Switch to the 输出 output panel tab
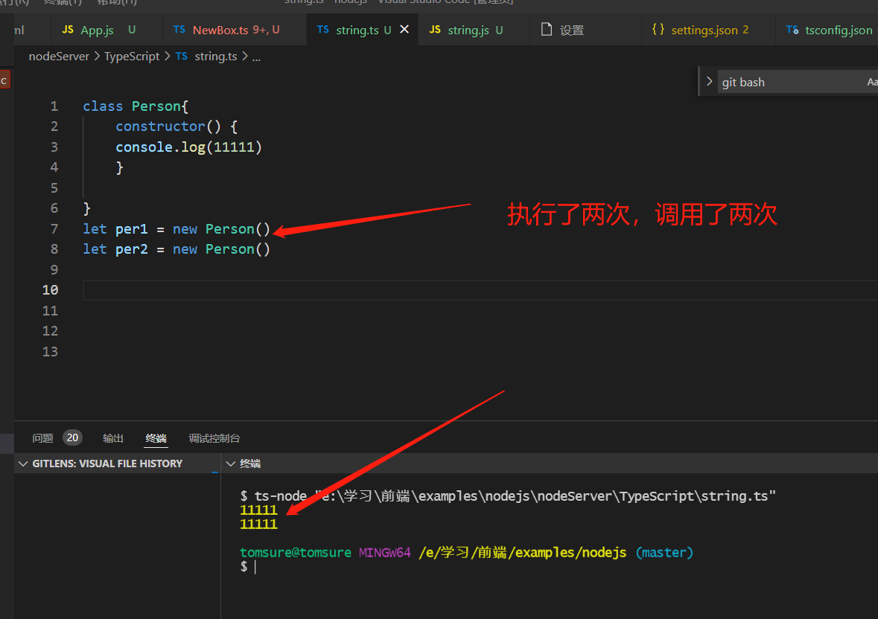 tap(113, 438)
